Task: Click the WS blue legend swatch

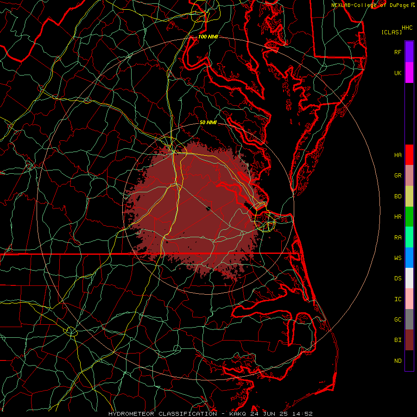Action: click(x=409, y=258)
